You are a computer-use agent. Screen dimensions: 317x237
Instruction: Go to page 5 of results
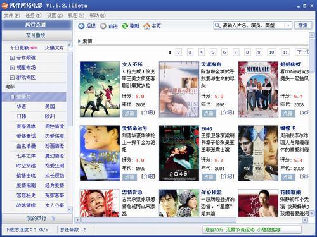213,52
